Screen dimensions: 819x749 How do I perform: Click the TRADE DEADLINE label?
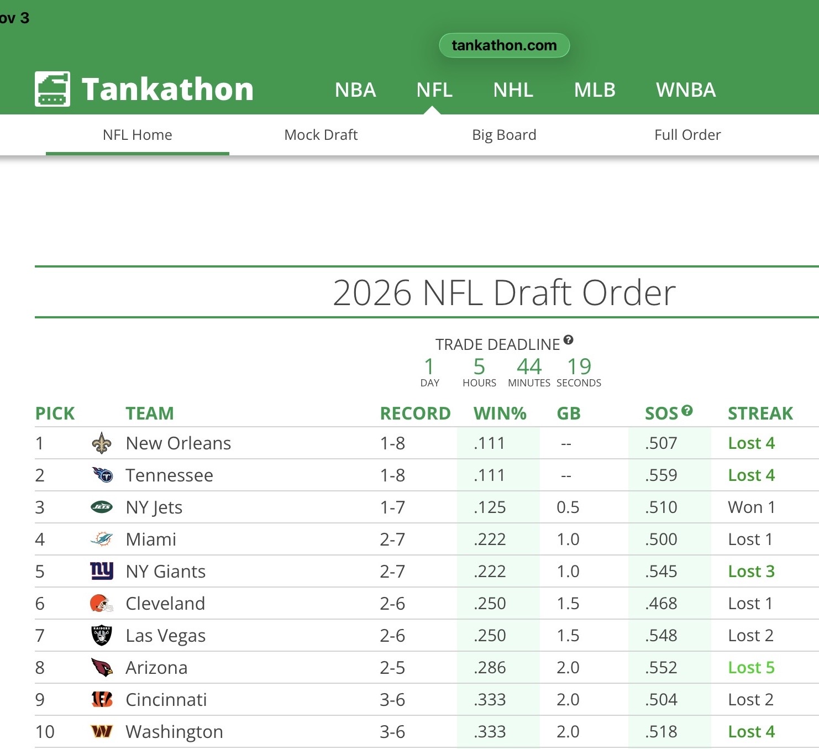[498, 344]
